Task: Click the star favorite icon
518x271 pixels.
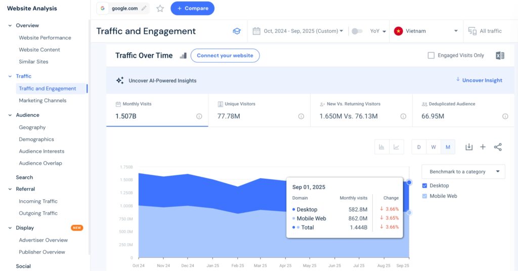Action: click(160, 8)
